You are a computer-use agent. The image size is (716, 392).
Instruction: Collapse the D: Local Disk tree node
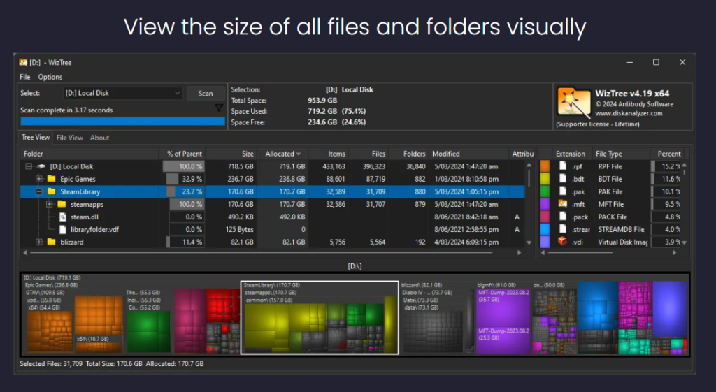point(29,166)
